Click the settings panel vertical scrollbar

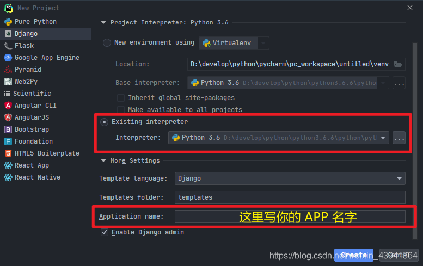pos(415,141)
